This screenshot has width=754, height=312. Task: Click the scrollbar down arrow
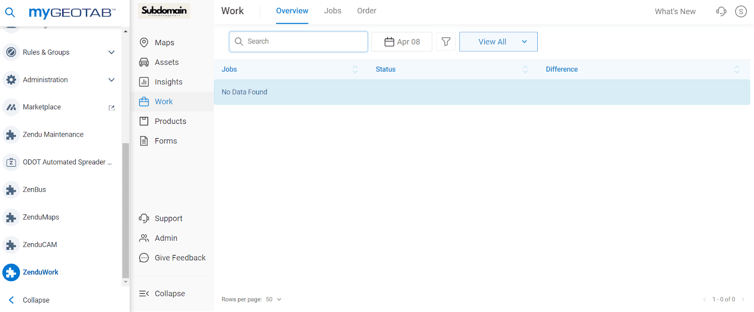(125, 282)
